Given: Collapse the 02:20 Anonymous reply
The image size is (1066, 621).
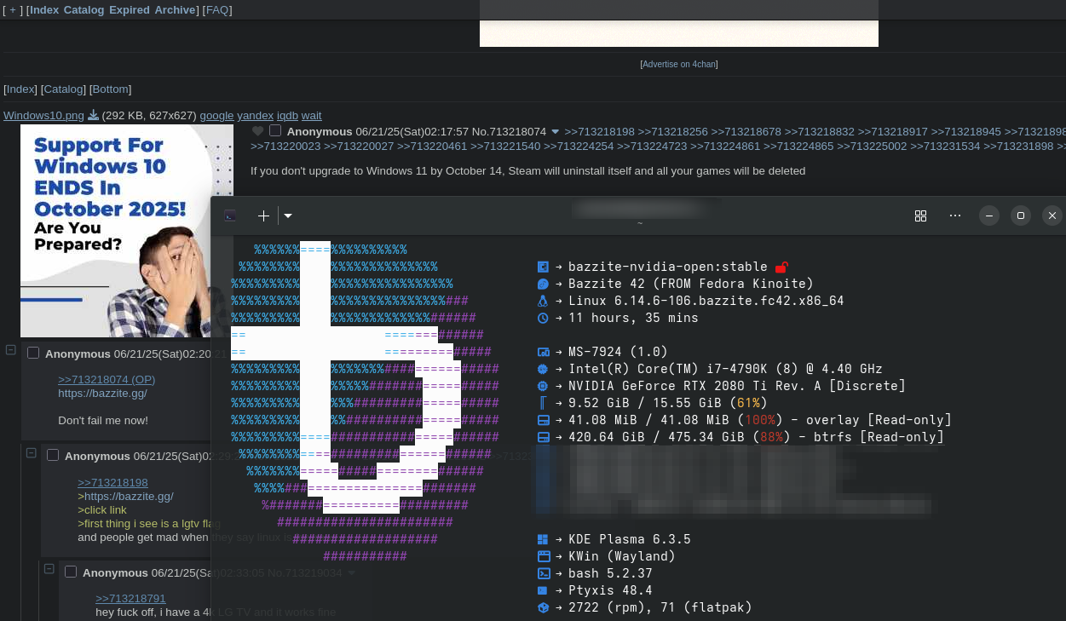Looking at the screenshot, I should tap(11, 350).
